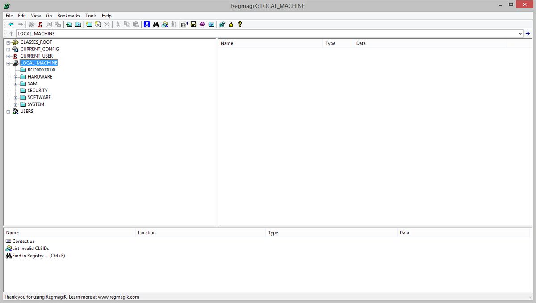Click the new folder key toolbar icon

[89, 25]
